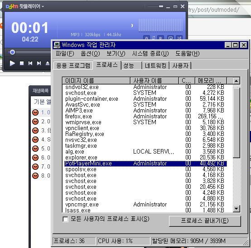Click the orange M icon of playlist track 3
Viewport: 251px width, 248px height.
(35, 131)
